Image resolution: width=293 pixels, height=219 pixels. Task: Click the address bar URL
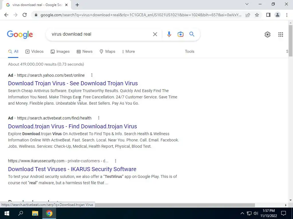click(x=141, y=15)
